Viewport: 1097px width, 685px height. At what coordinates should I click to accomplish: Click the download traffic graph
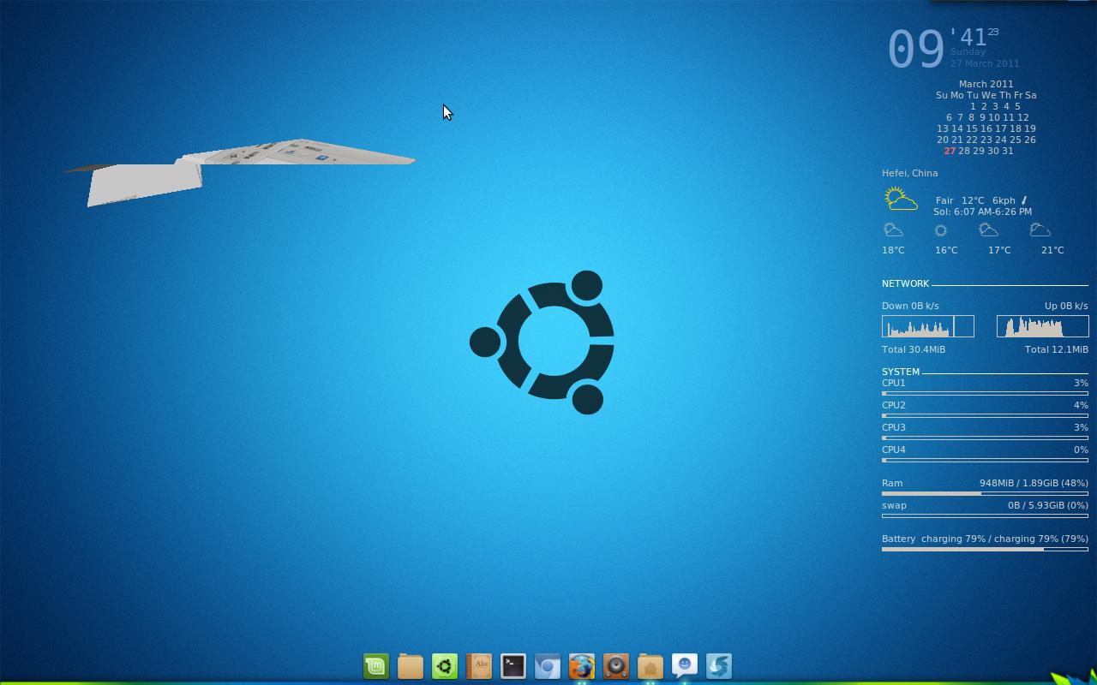point(927,326)
